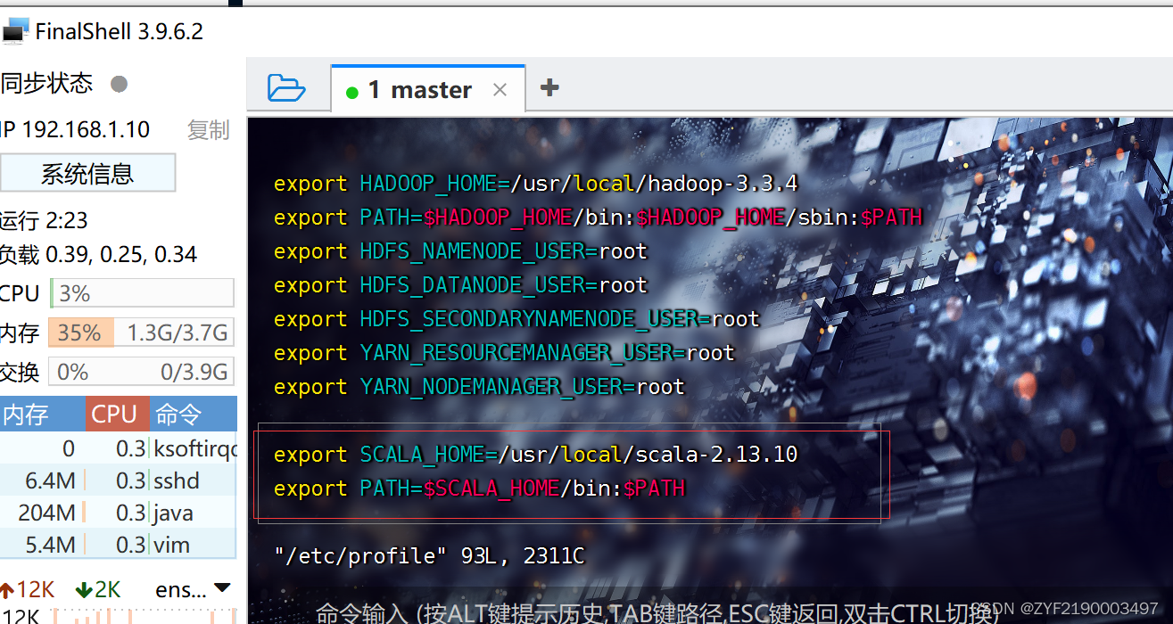The width and height of the screenshot is (1173, 624).
Task: Click the YARN_NODEMANAGER_USER=root line
Action: [x=479, y=387]
